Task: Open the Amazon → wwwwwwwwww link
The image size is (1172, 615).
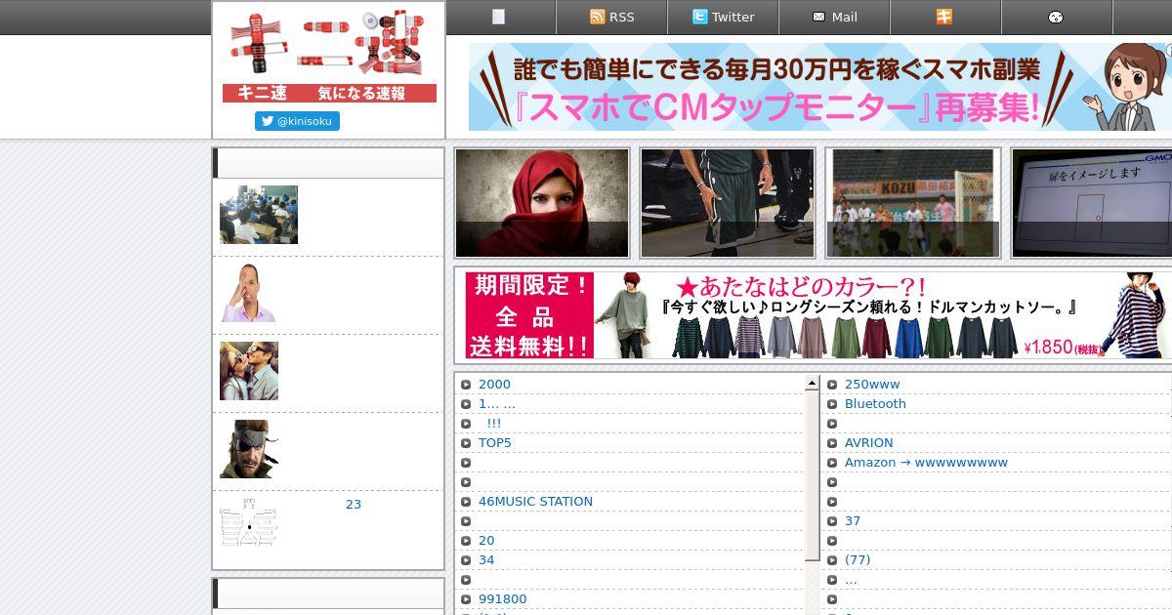Action: (x=926, y=463)
